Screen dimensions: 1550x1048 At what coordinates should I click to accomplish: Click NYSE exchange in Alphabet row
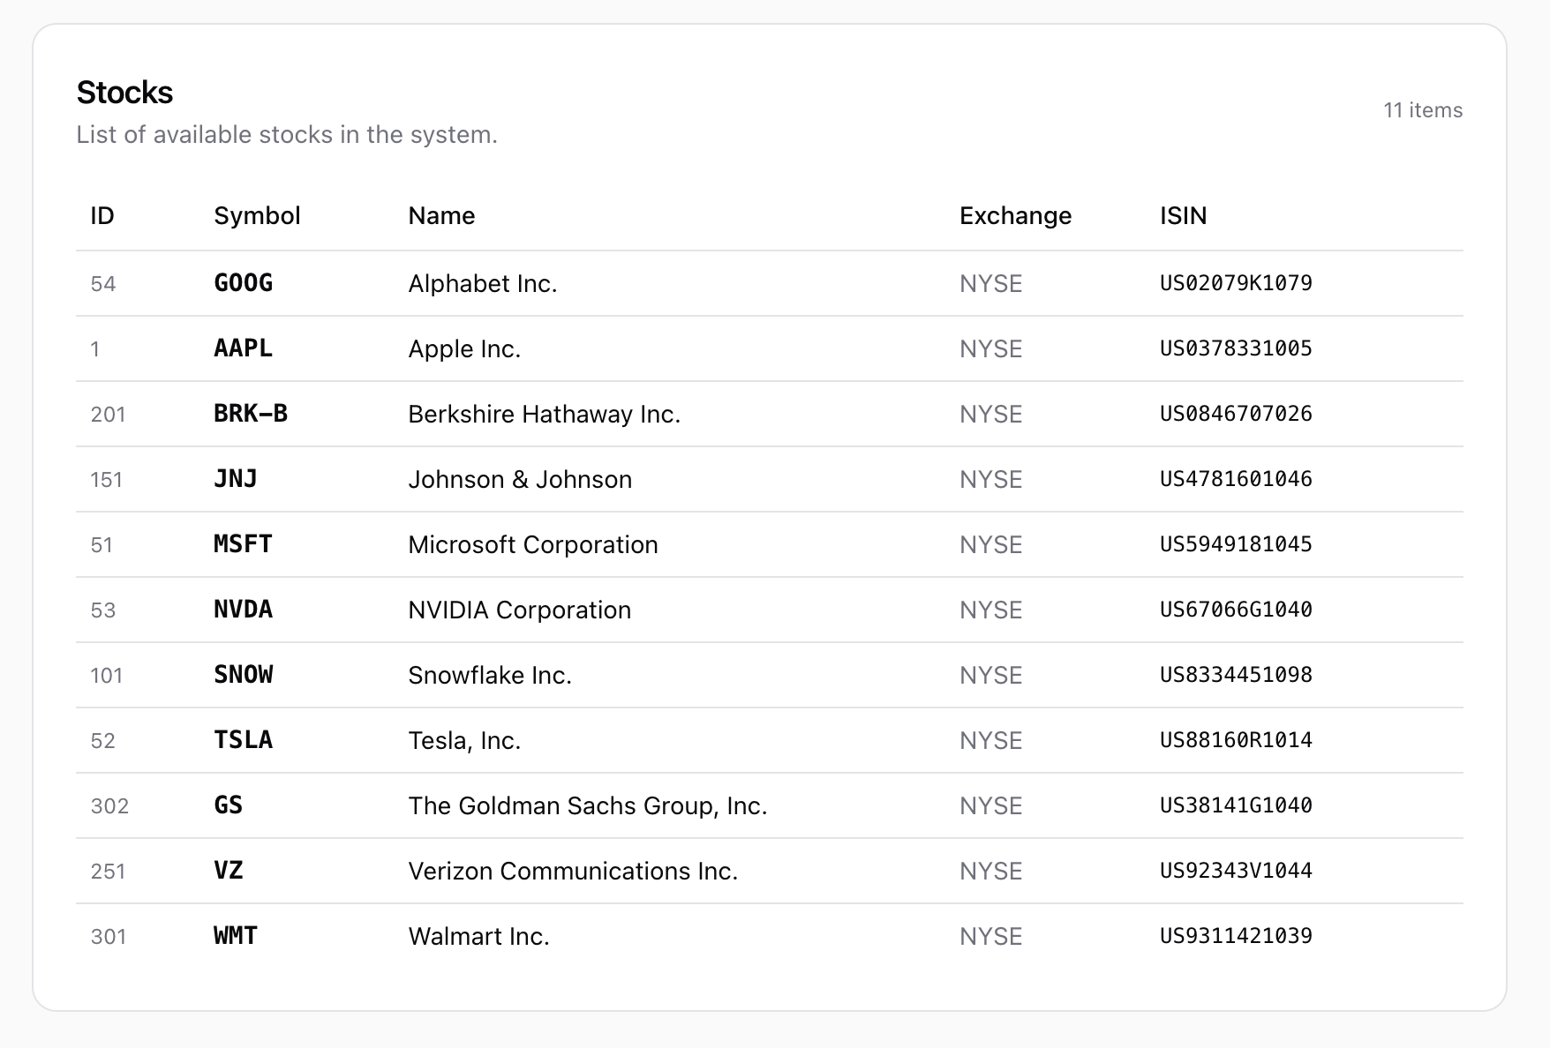point(990,284)
